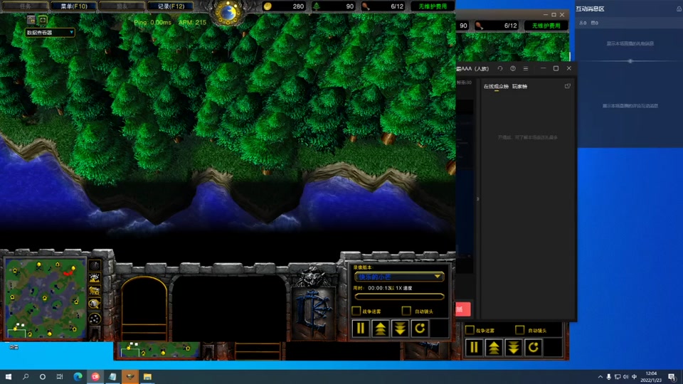The width and height of the screenshot is (683, 384).
Task: Click the formation movement toggle button
Action: tap(95, 319)
